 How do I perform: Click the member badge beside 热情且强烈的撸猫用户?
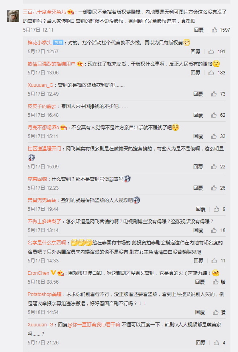(80, 64)
